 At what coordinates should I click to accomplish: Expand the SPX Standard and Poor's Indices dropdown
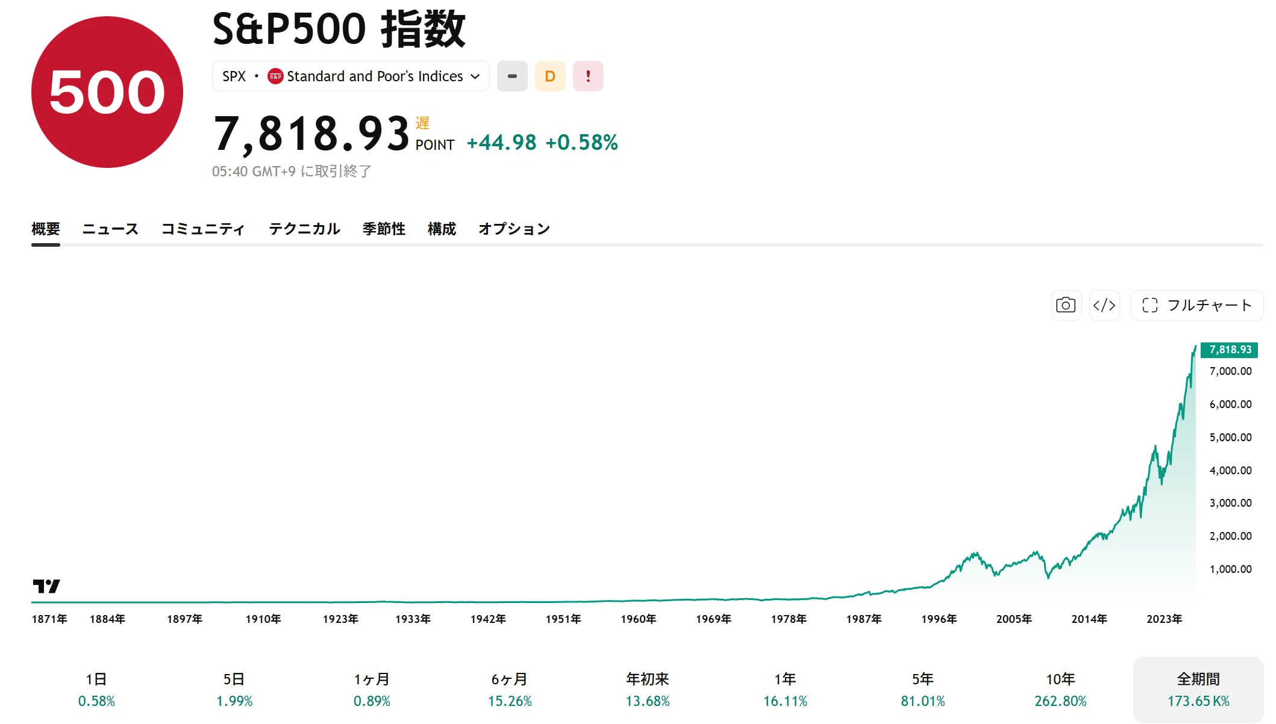pyautogui.click(x=351, y=76)
